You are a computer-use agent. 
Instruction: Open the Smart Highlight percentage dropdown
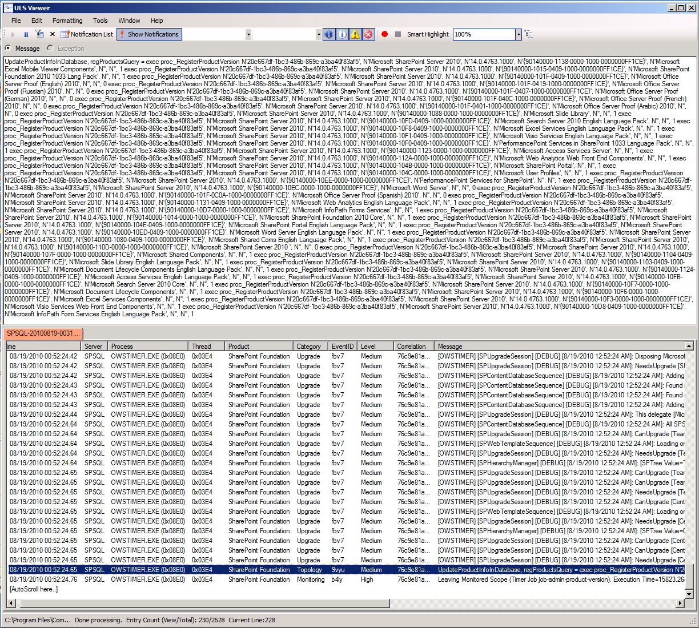click(519, 35)
